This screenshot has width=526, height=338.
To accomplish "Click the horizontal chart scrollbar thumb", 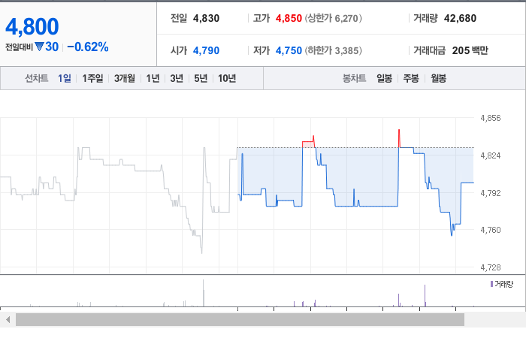I will (240, 319).
